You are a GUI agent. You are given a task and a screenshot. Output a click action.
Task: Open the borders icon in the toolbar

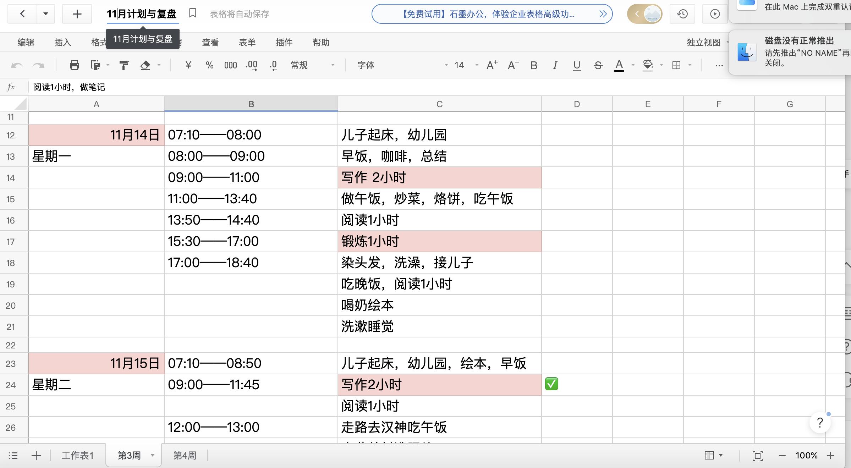tap(677, 65)
